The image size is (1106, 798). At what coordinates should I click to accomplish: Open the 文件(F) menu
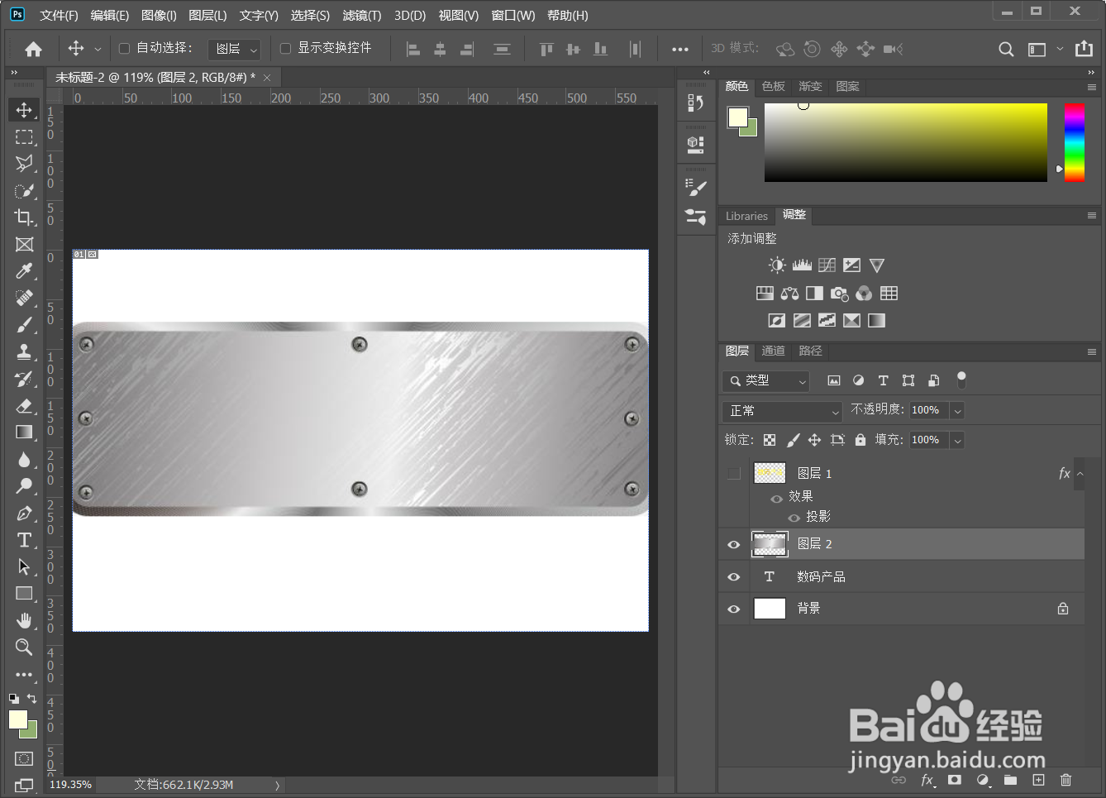pyautogui.click(x=59, y=16)
